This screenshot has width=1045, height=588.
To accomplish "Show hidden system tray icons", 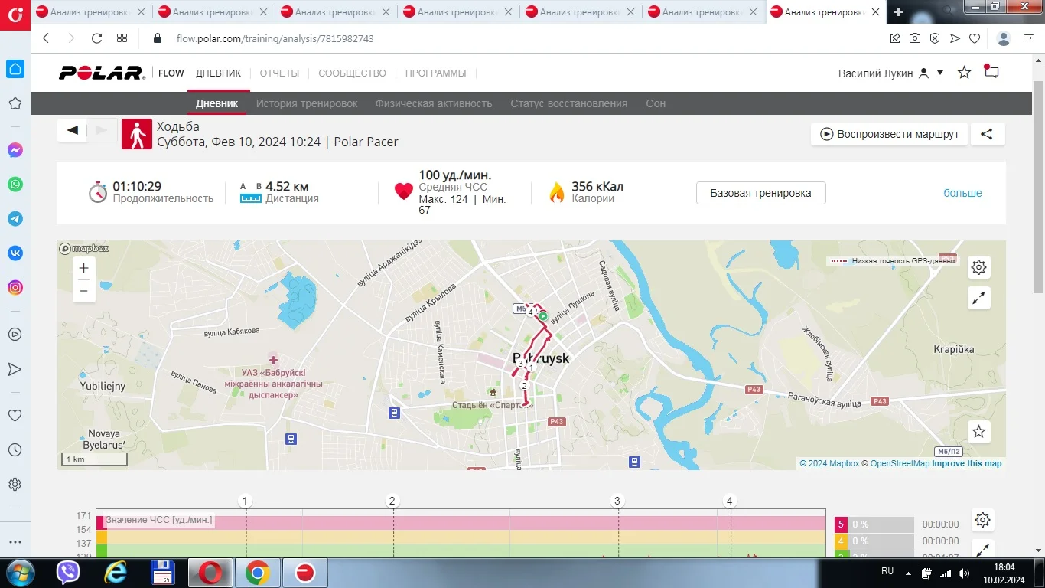I will point(908,573).
